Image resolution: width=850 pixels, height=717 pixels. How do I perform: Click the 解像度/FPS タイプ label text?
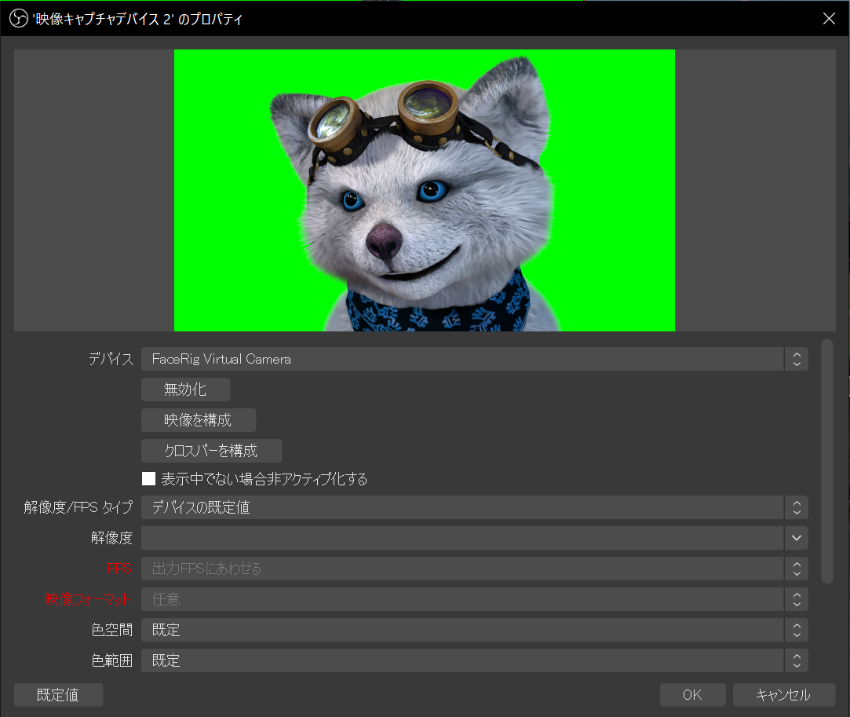pyautogui.click(x=78, y=507)
